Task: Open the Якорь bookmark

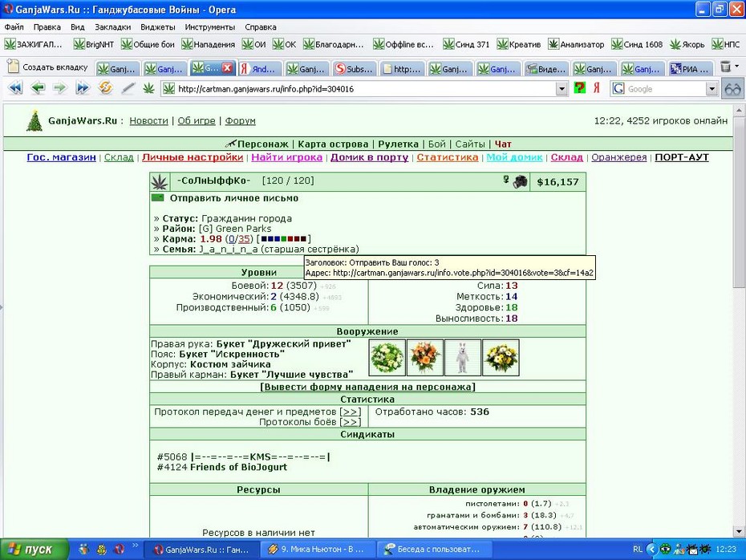Action: point(687,44)
